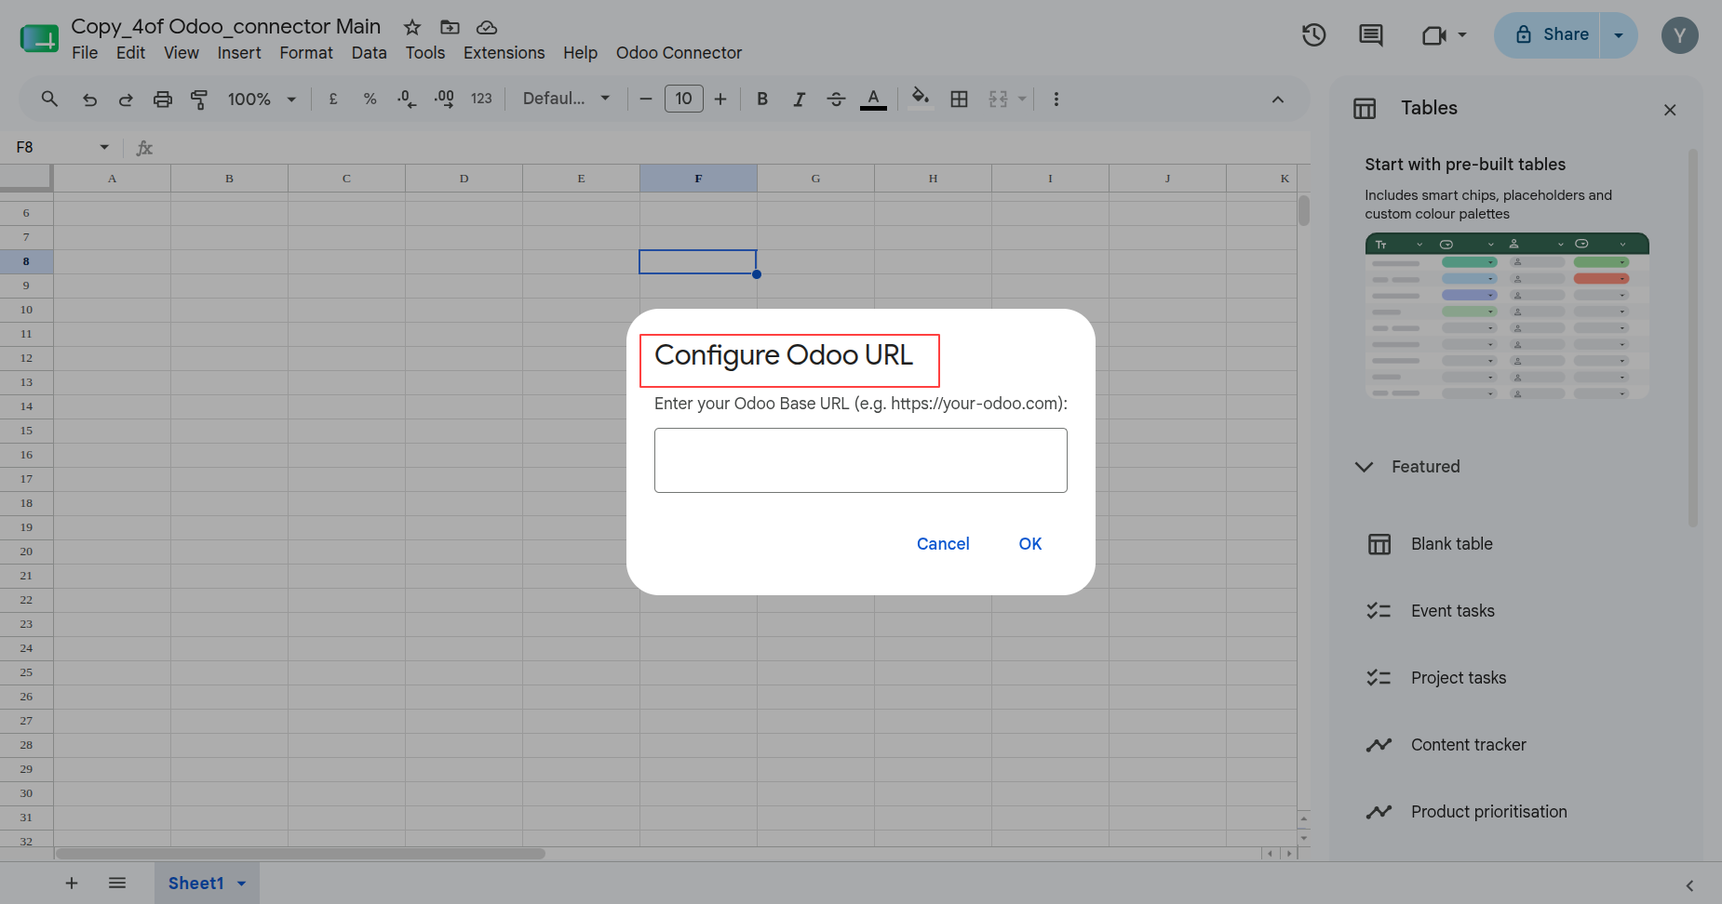Viewport: 1722px width, 904px height.
Task: Open the Meet camera dropdown arrow
Action: [1462, 35]
